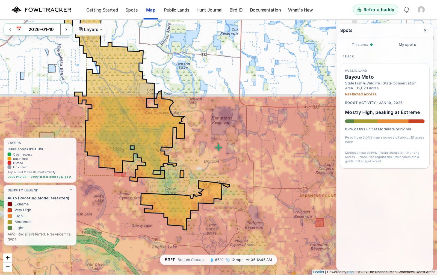437x275 pixels.
Task: Click the gift icon in Refer a buddy
Action: 359,10
